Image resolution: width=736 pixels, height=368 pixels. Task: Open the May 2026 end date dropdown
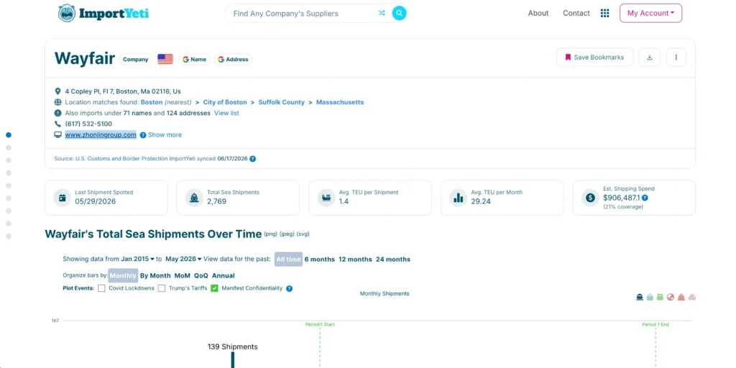click(x=184, y=259)
